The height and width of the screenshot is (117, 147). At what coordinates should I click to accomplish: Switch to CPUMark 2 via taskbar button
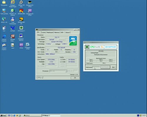pos(51,116)
